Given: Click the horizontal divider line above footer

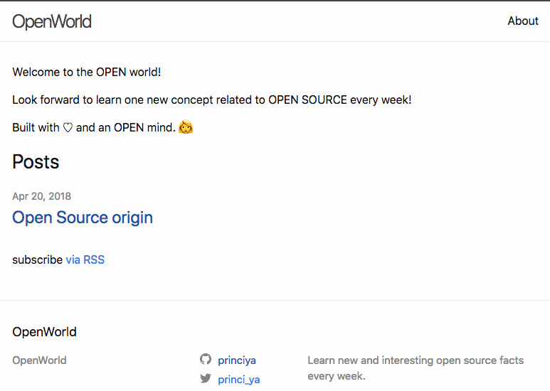Looking at the screenshot, I should coord(275,300).
